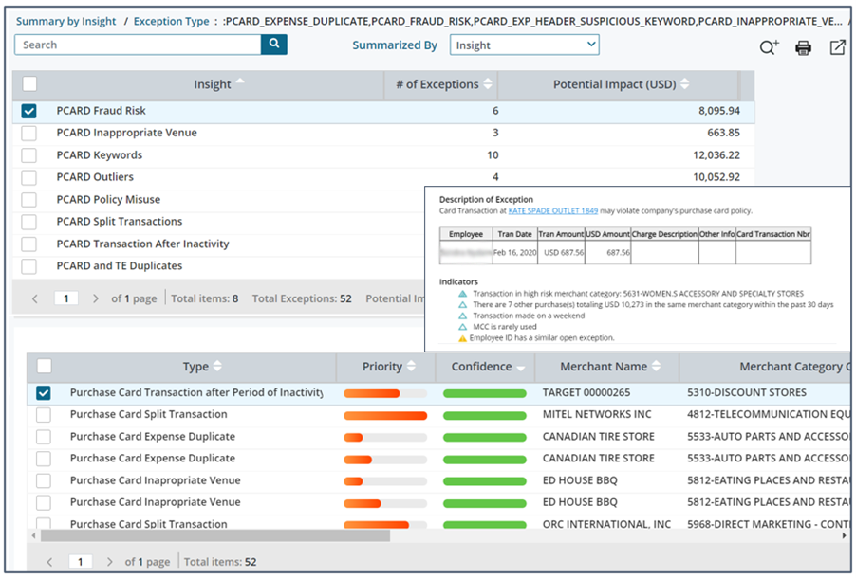Uncheck the Transaction after Period of Inactivity row
The image size is (856, 578).
click(x=44, y=392)
